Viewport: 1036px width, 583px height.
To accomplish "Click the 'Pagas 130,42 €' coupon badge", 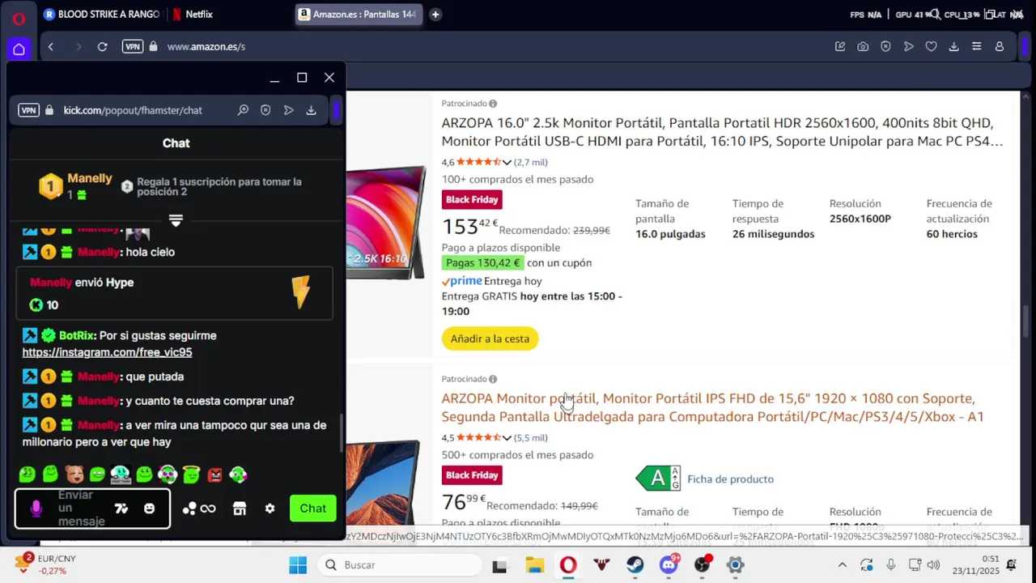I will [483, 263].
